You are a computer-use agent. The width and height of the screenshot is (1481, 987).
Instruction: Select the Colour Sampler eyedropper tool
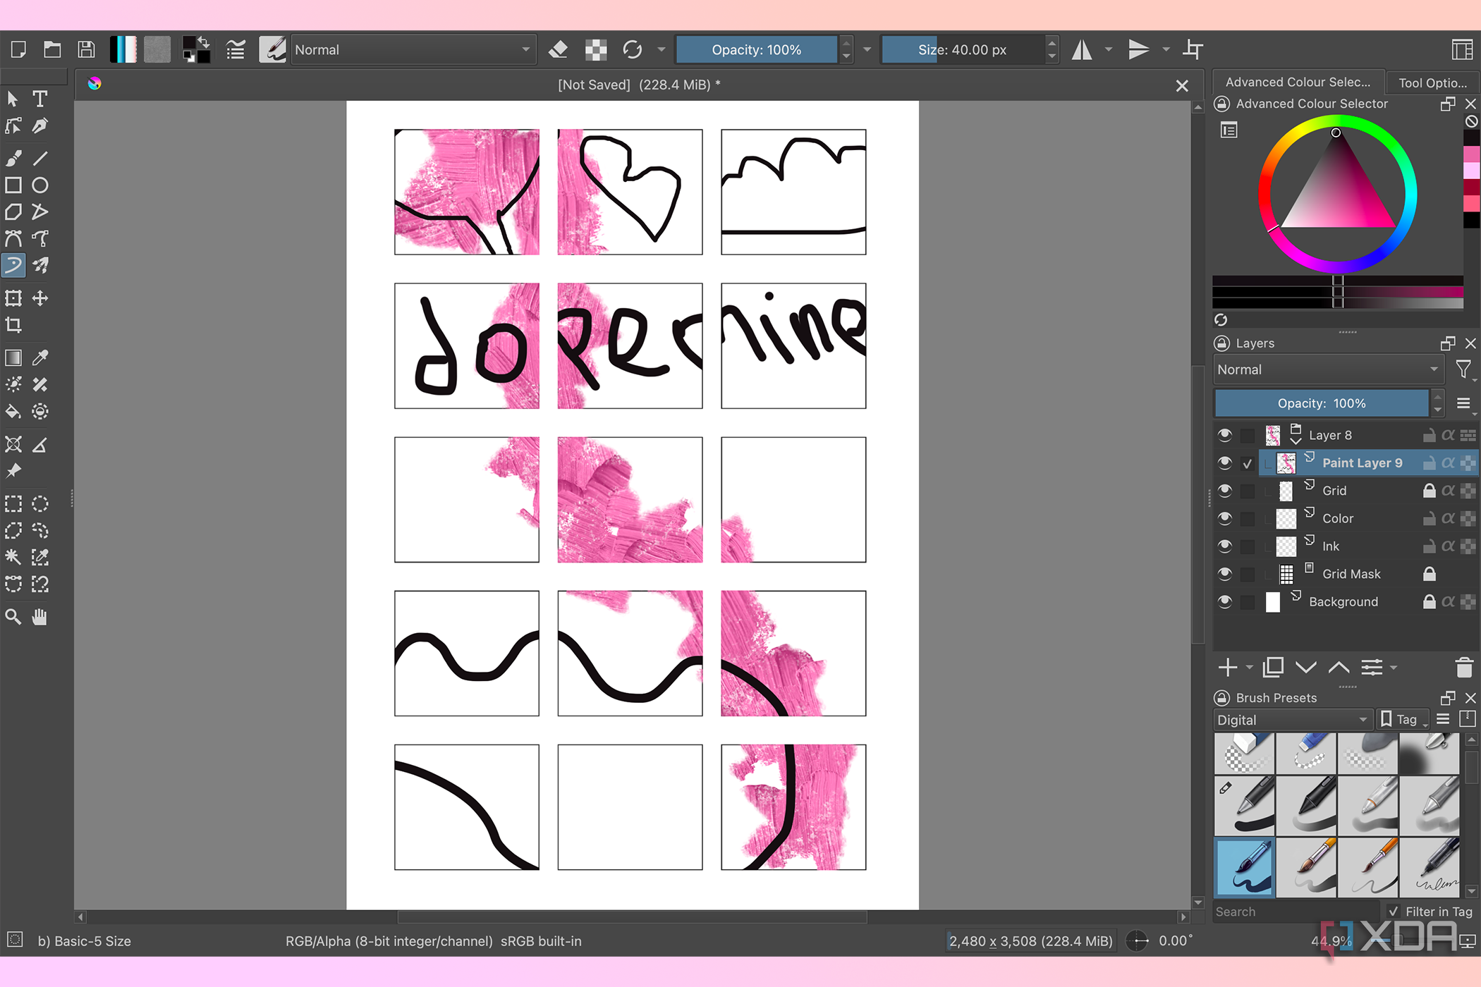coord(40,357)
